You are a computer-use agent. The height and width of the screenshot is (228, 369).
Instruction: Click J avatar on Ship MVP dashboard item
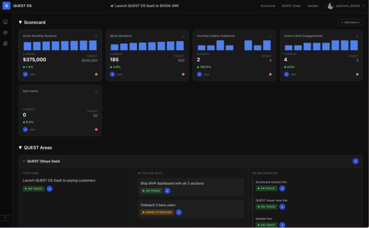167,191
